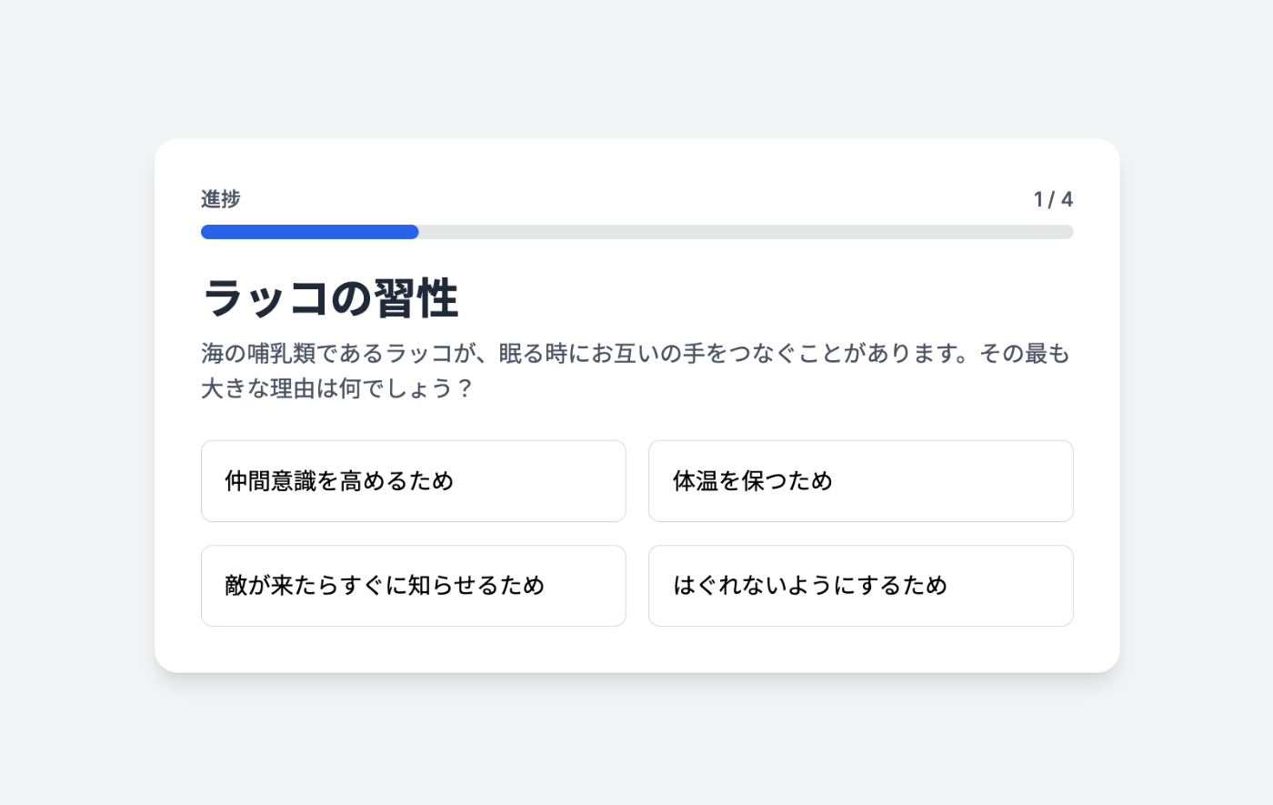
Task: Click the question text about sea otters
Action: [635, 354]
